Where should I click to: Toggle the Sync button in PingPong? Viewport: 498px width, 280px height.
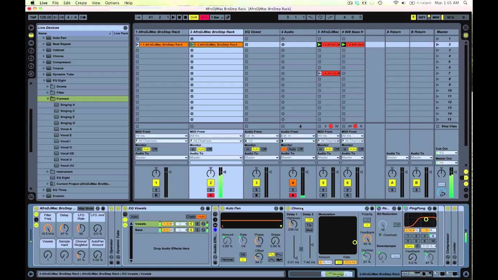click(x=409, y=246)
